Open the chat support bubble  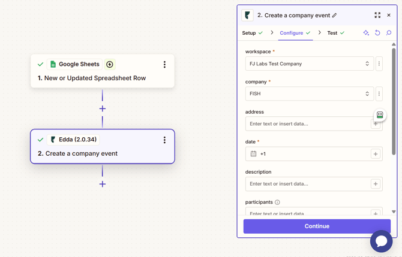(x=381, y=241)
